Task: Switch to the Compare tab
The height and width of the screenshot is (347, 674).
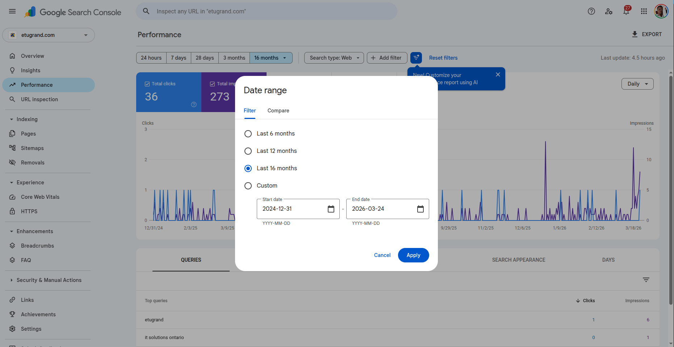Action: click(x=278, y=111)
